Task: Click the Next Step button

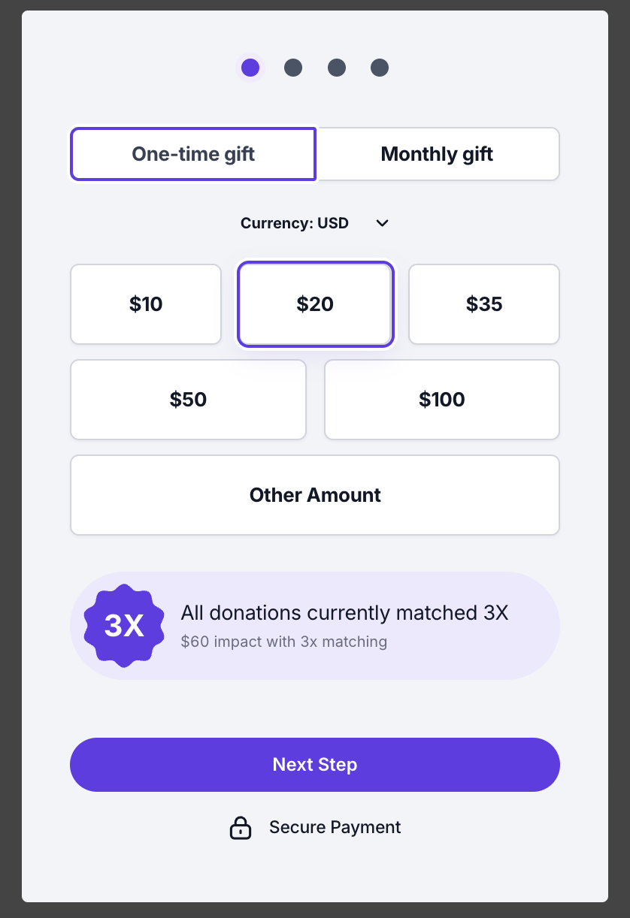Action: pyautogui.click(x=315, y=765)
